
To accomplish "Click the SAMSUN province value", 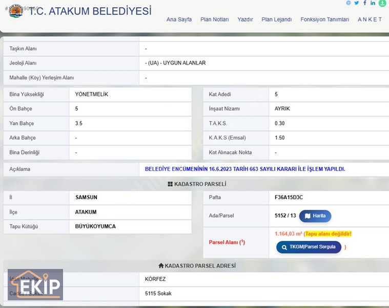I will [86, 198].
